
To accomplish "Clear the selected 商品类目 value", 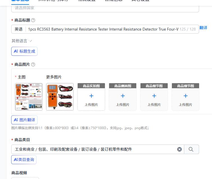I will click(x=179, y=149).
